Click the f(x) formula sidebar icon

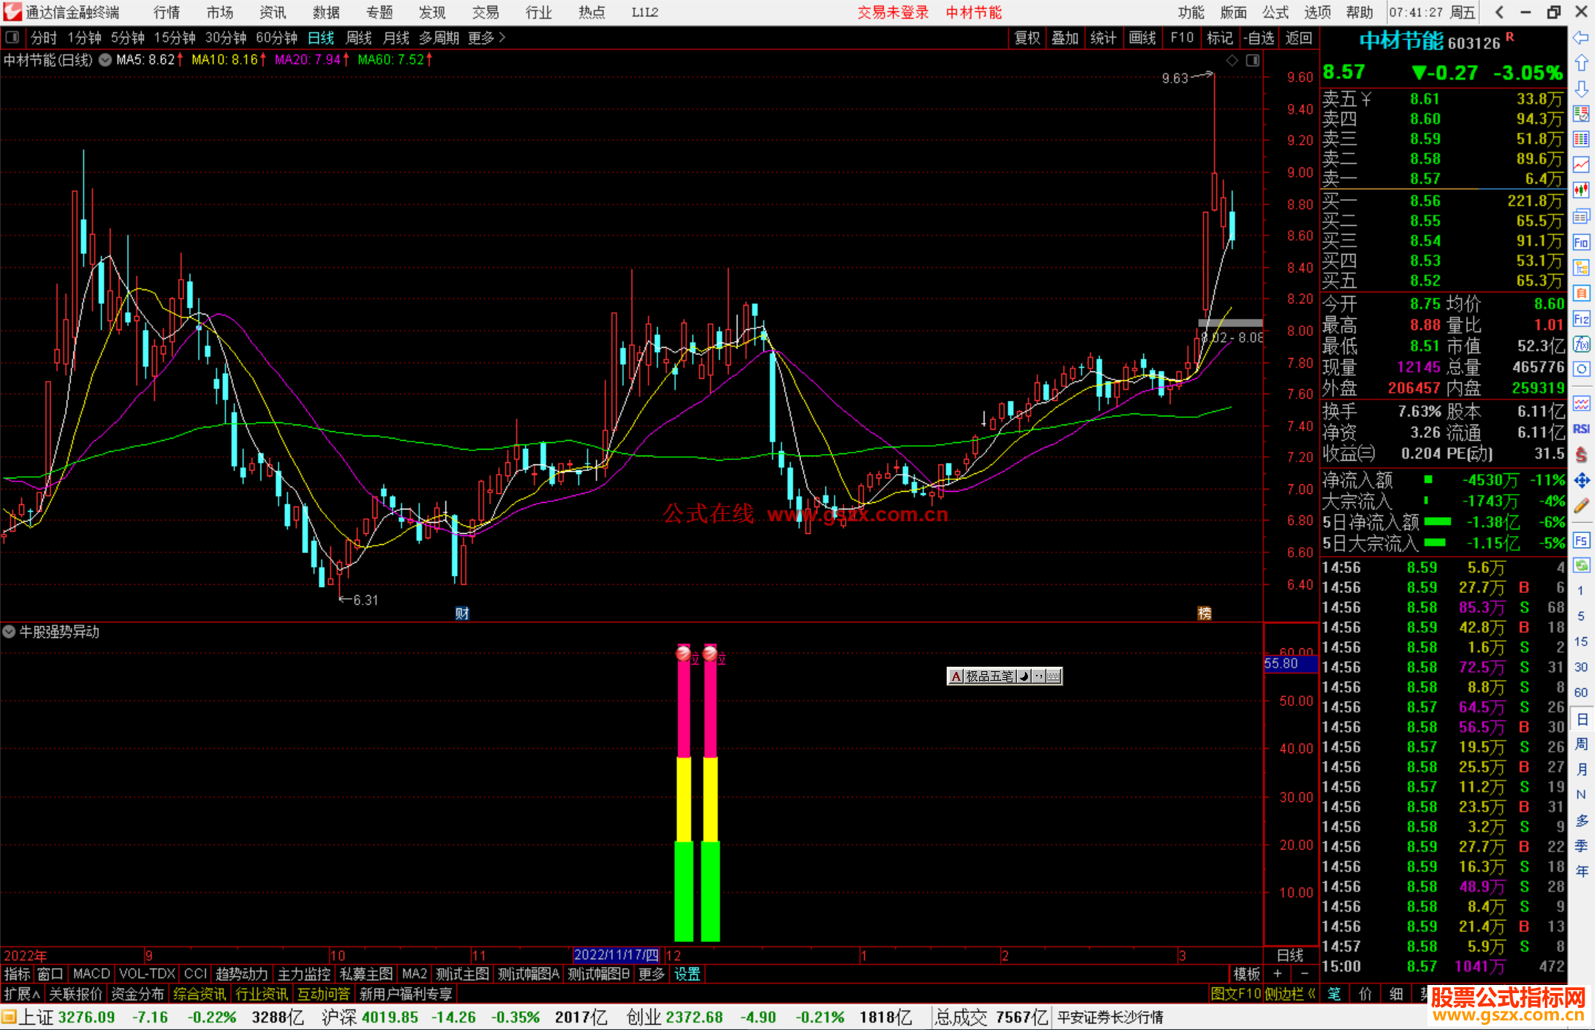click(1581, 344)
